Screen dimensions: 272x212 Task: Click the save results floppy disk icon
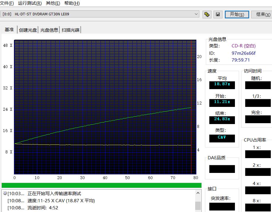click(218, 14)
